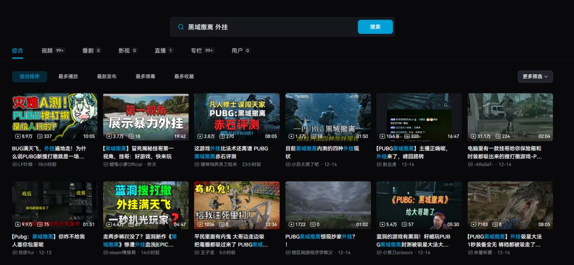Open title BUG满天飞，外挂遍地走
This screenshot has width=574, height=265.
point(48,152)
